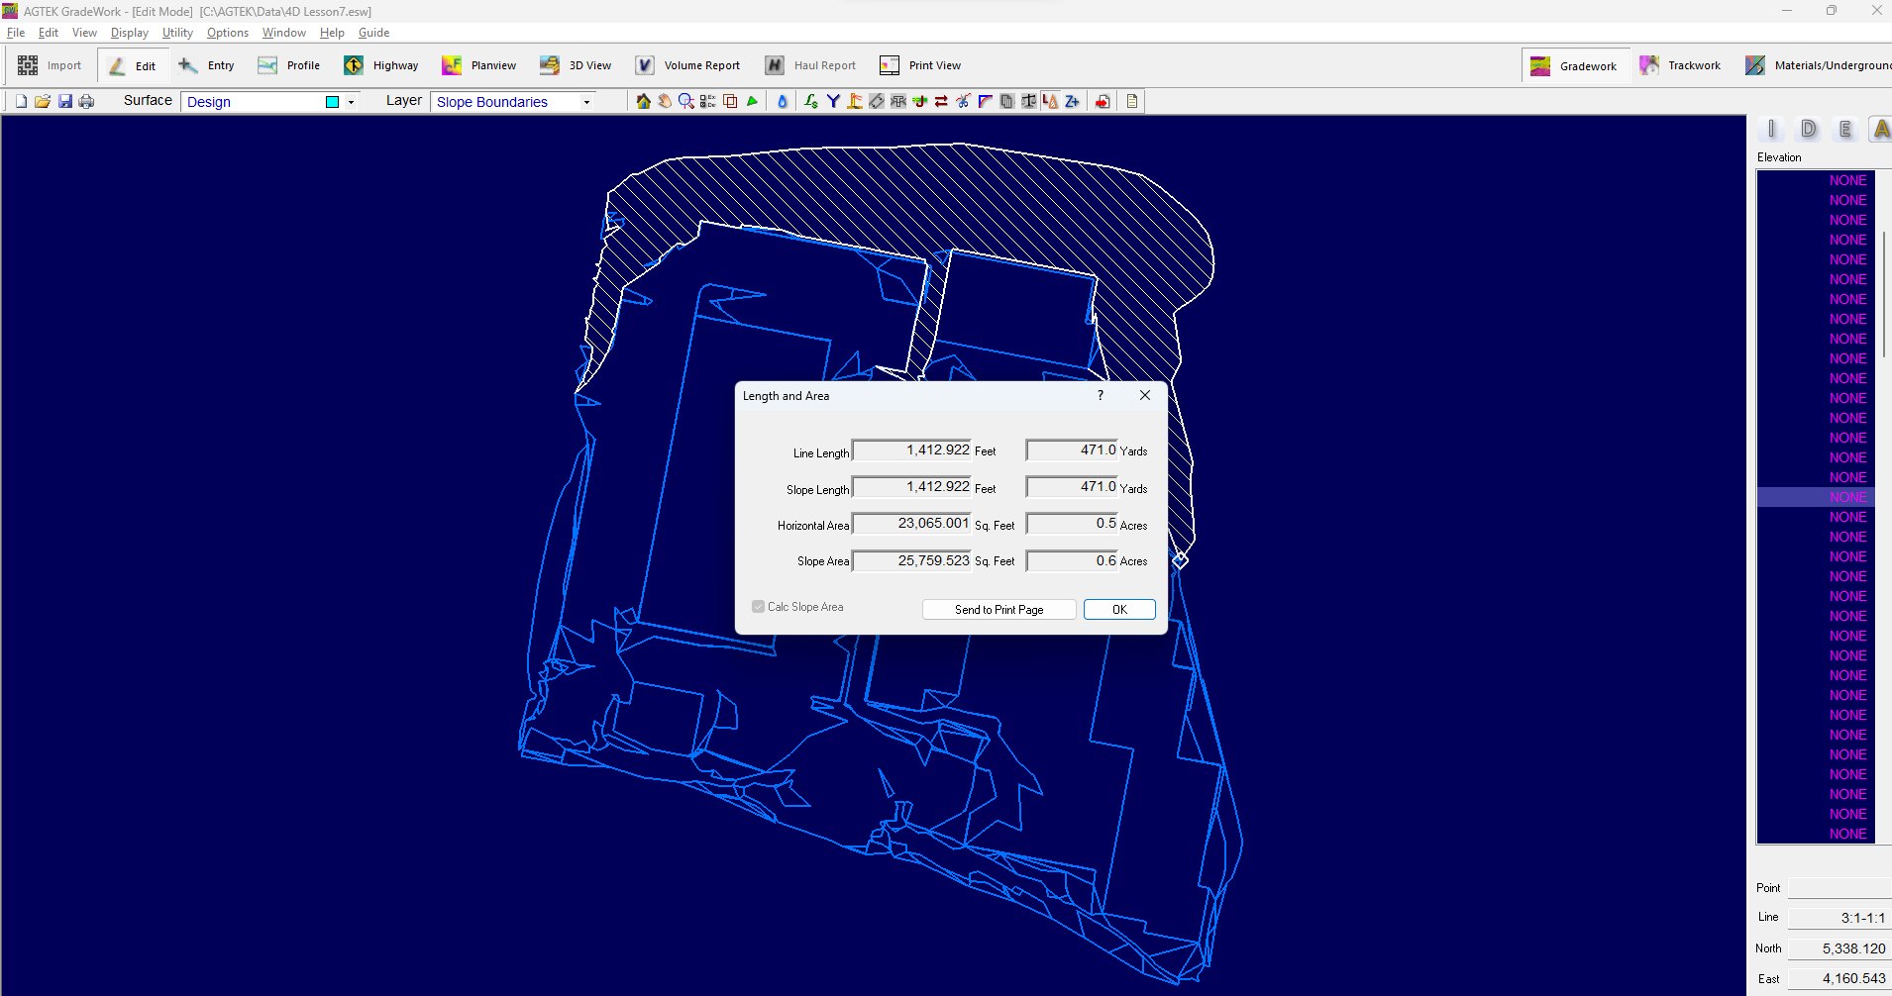This screenshot has height=996, width=1892.
Task: Click the home view icon in toolbar
Action: [644, 101]
